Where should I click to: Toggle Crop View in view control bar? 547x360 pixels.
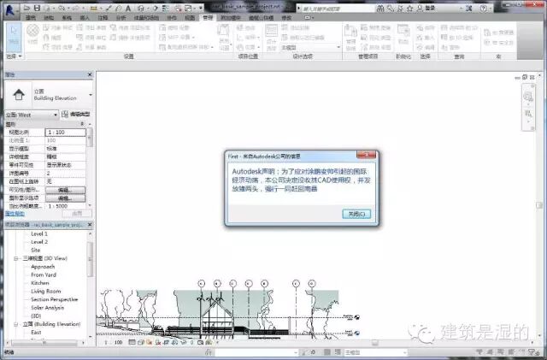167,343
